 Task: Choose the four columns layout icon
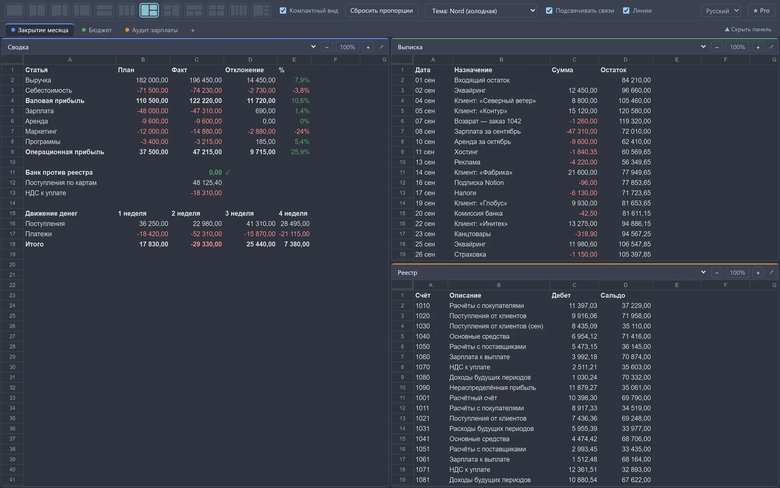pyautogui.click(x=238, y=10)
